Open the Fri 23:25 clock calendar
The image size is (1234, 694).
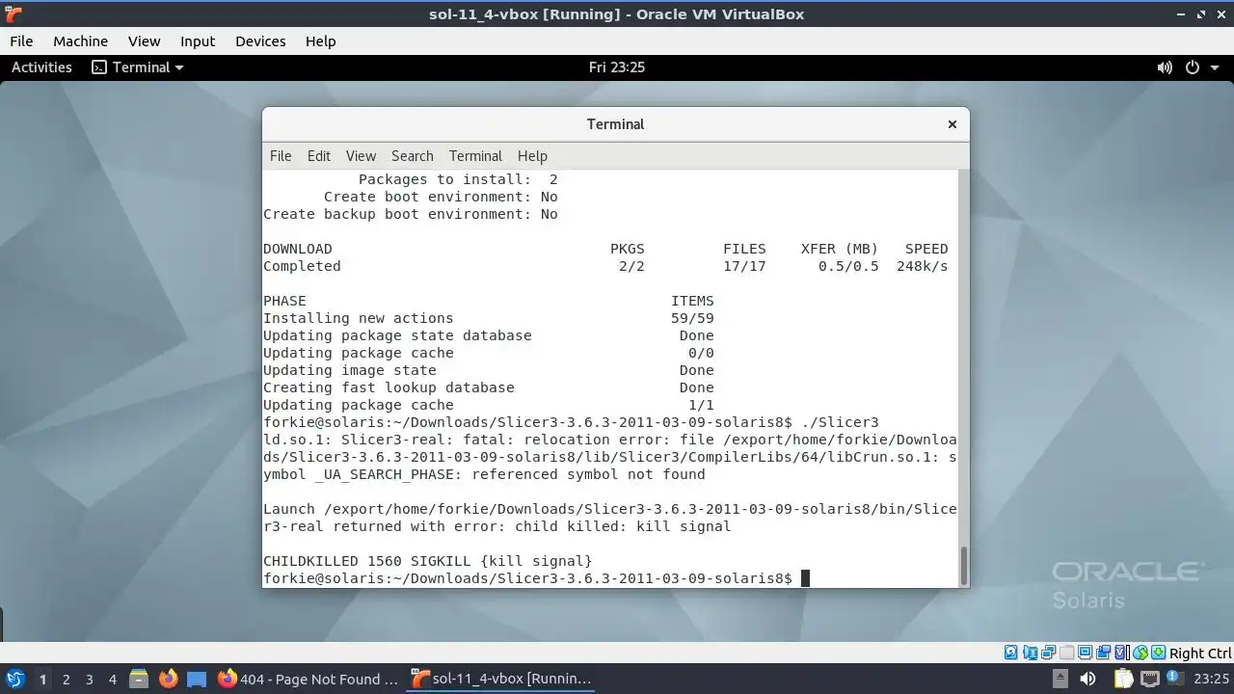(616, 67)
